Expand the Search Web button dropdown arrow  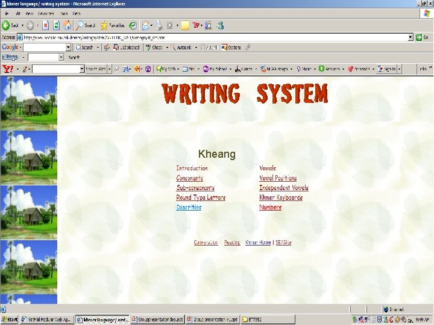coord(109,69)
